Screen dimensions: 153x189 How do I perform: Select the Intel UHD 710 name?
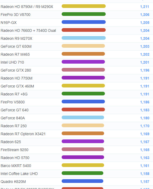point(12,62)
